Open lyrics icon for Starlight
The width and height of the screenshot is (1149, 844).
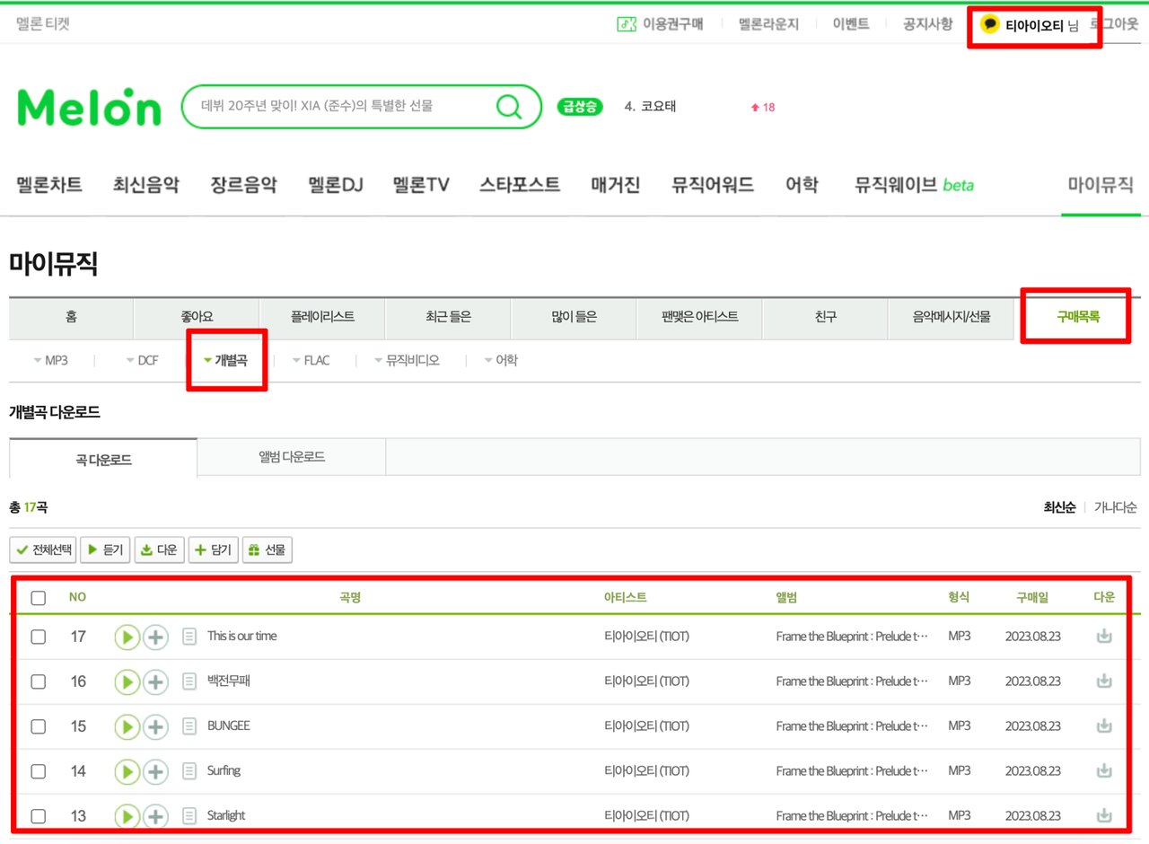[189, 816]
